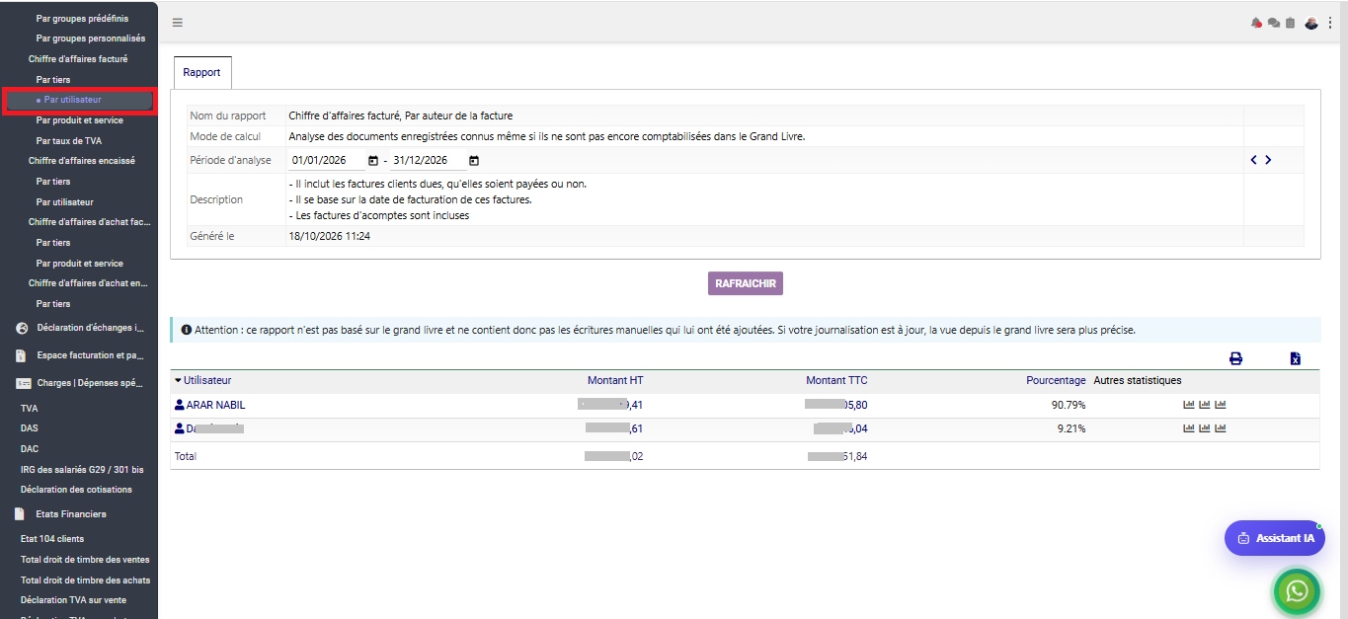
Task: Sort by the Pourcentage column header
Action: [x=1056, y=380]
